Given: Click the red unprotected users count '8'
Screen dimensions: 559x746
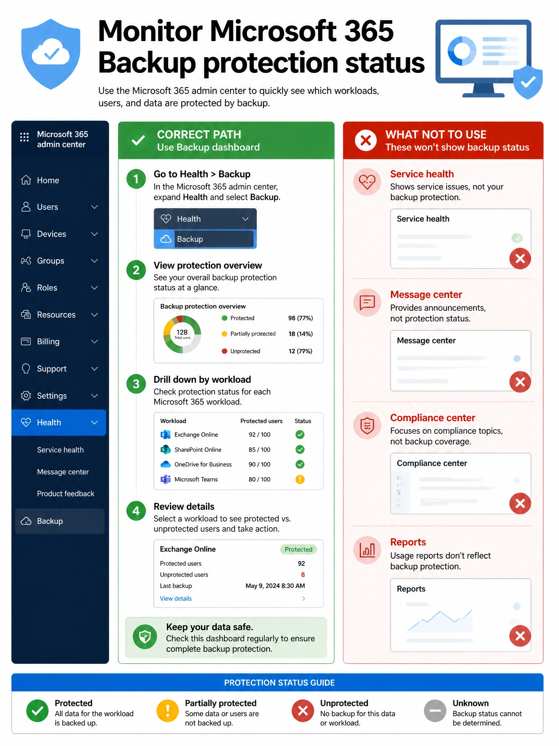Looking at the screenshot, I should click(303, 574).
